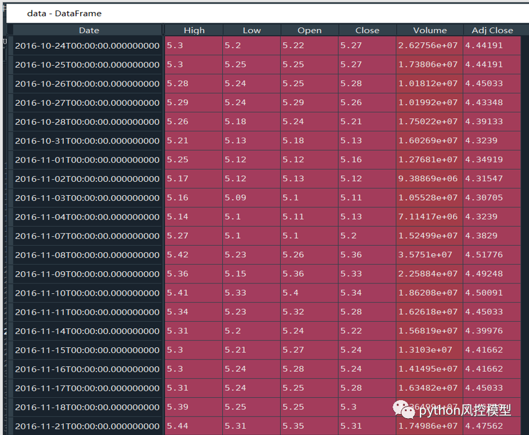The width and height of the screenshot is (529, 435).
Task: Click Volume cell 1.01992e+07
Action: coord(429,103)
